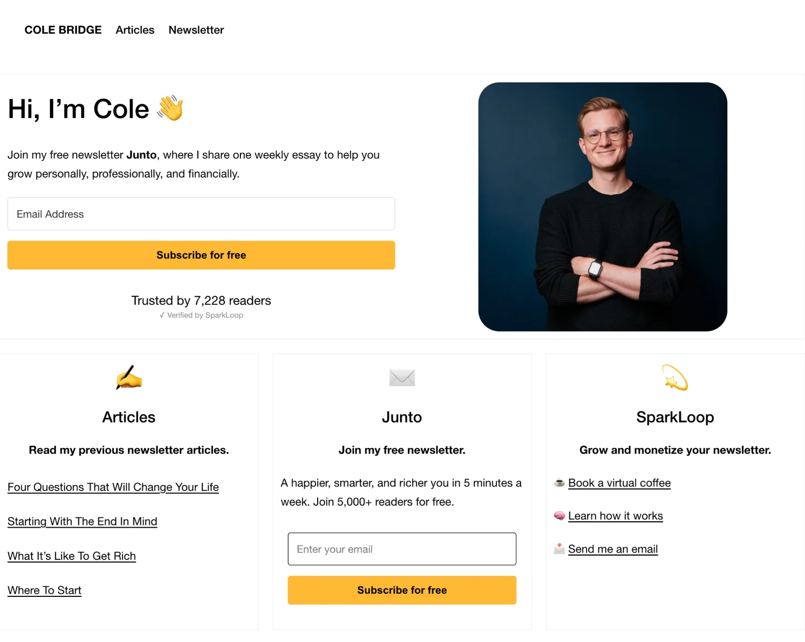Open What It's Like To Get Rich article
The image size is (805, 642).
coord(71,556)
